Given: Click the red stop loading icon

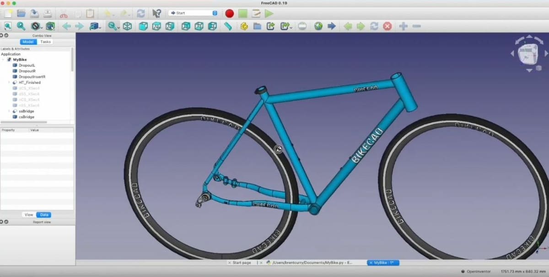Looking at the screenshot, I should click(x=388, y=26).
